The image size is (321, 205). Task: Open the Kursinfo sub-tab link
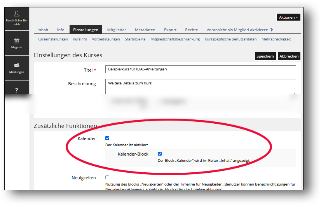coord(80,39)
